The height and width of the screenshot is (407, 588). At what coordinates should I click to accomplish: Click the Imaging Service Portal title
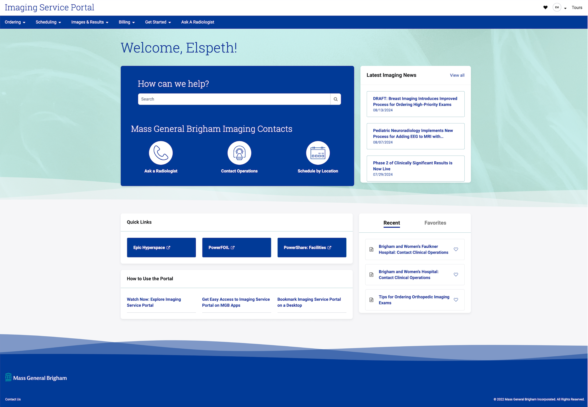coord(49,7)
